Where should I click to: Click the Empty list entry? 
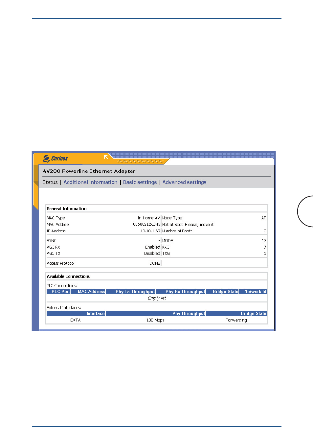[157, 298]
